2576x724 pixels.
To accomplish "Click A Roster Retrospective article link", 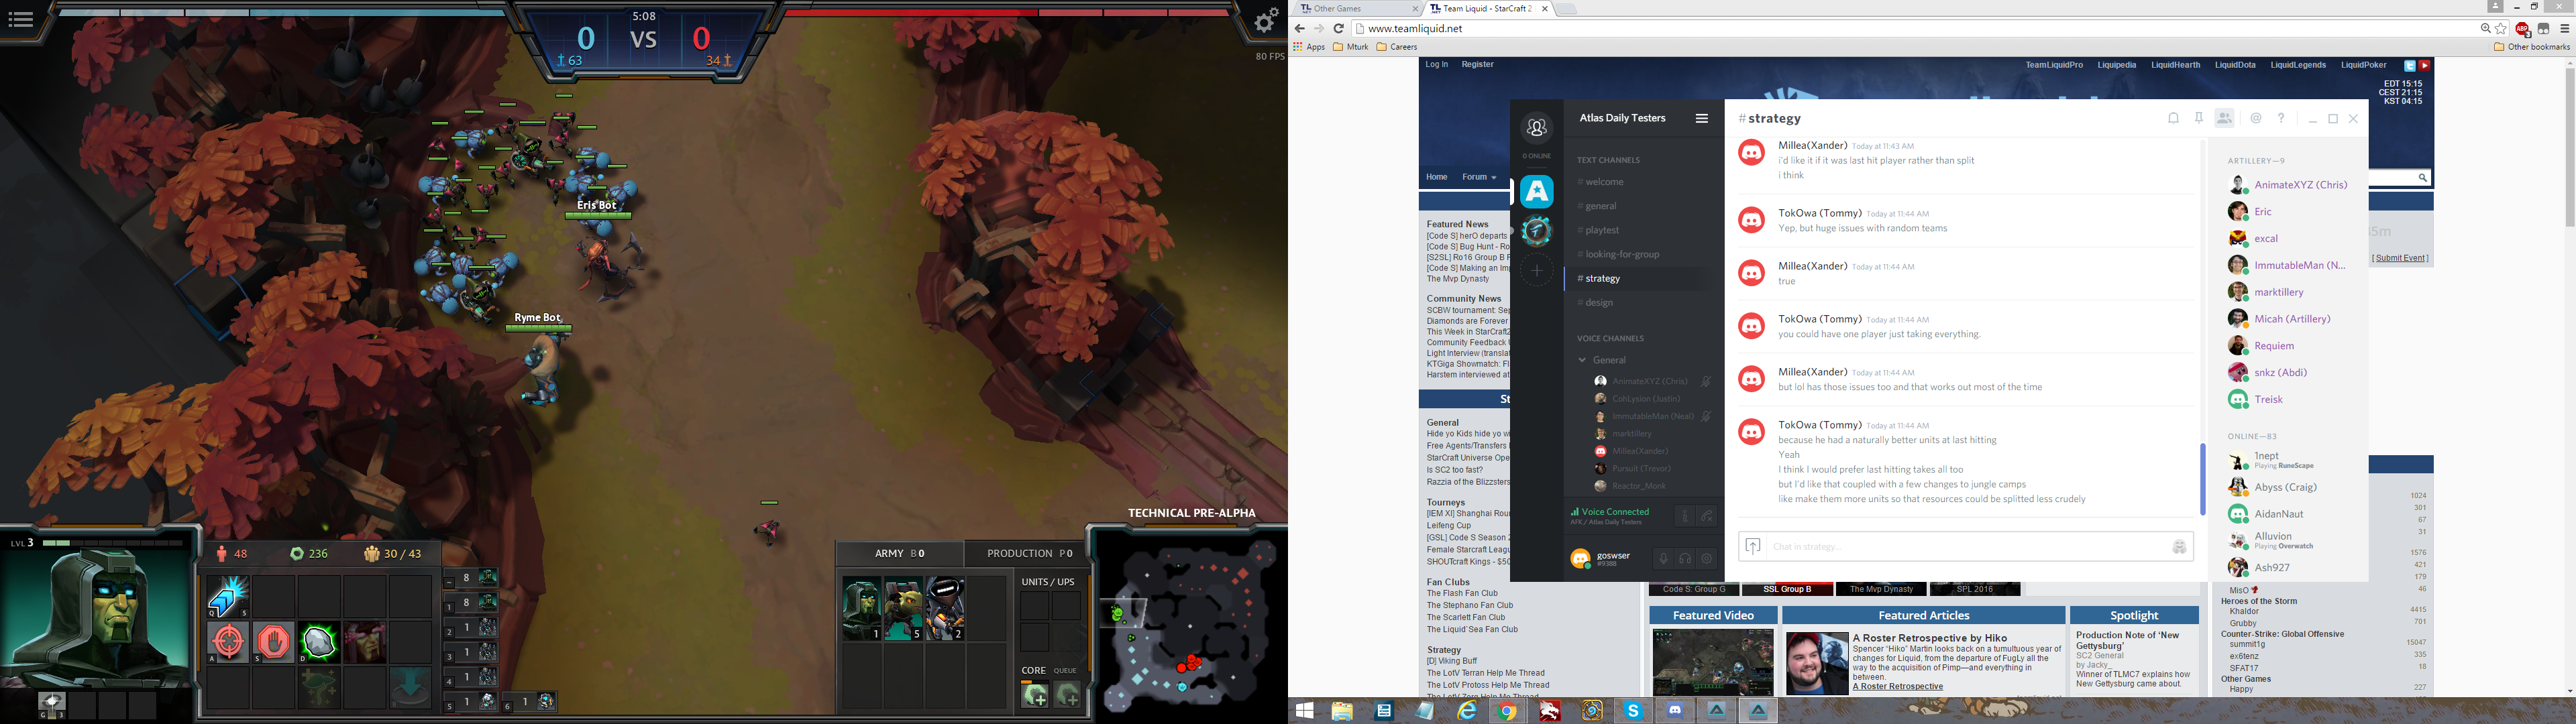I will click(x=1897, y=686).
